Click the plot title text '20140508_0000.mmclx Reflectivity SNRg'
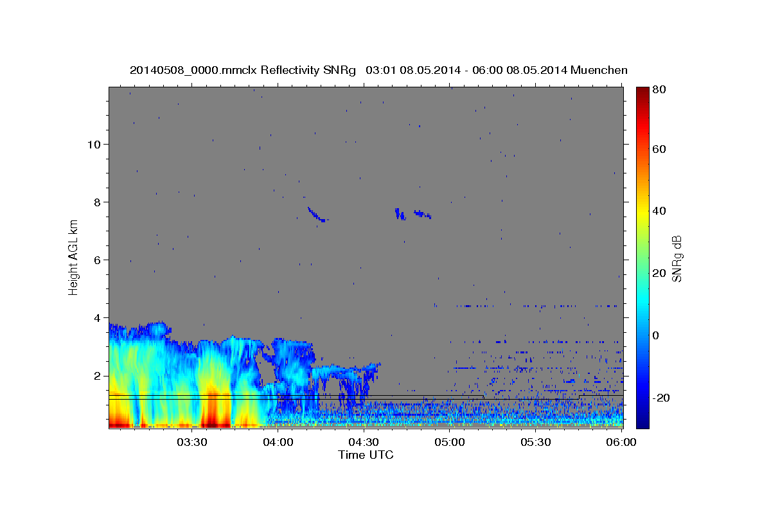 tap(243, 69)
